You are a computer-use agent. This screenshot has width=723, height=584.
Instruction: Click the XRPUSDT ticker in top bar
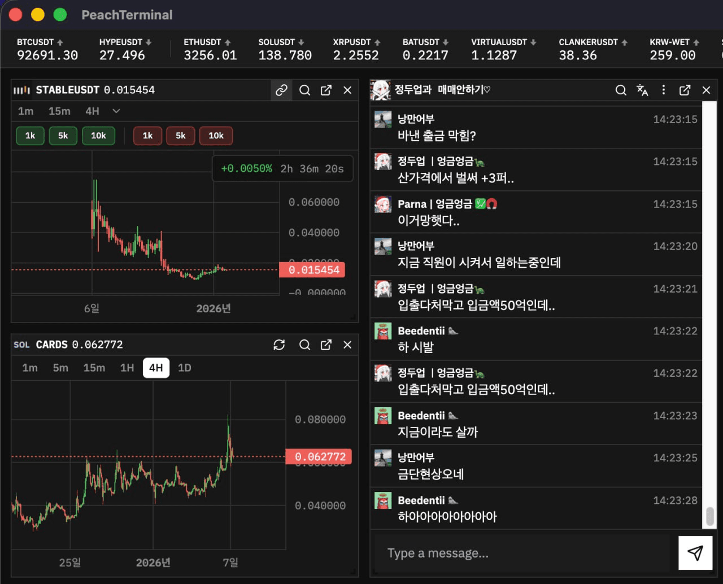[356, 49]
